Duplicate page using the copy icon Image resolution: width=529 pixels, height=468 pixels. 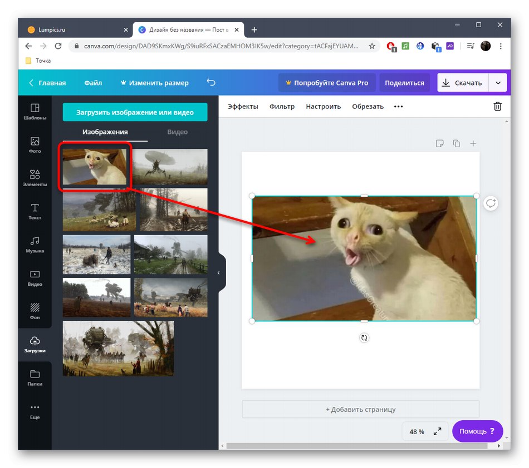(x=456, y=143)
